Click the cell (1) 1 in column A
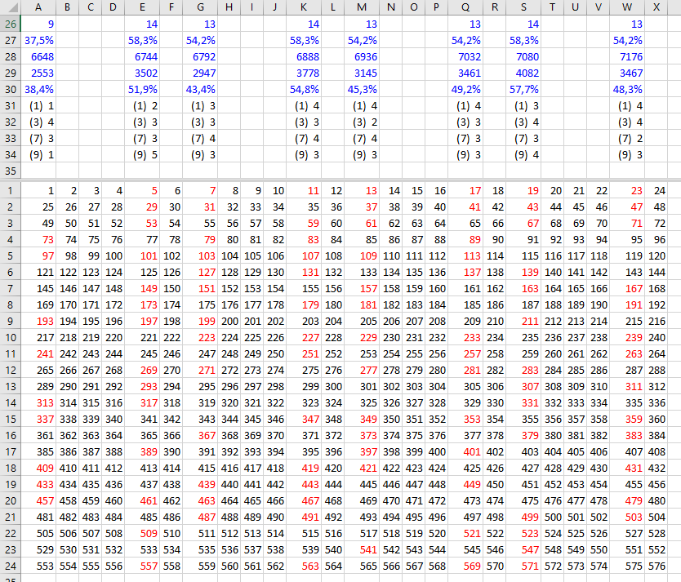 (x=38, y=106)
